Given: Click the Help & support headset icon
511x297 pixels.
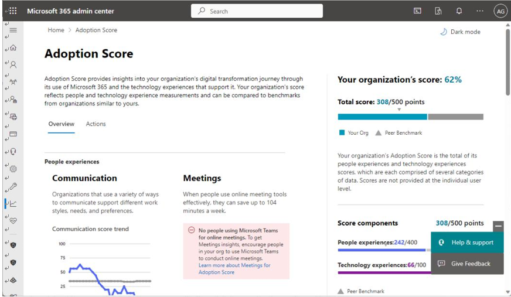Looking at the screenshot, I should (442, 243).
